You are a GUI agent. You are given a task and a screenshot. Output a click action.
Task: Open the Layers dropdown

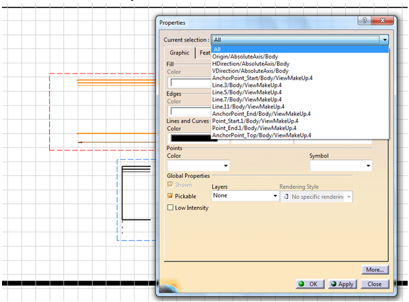point(245,195)
